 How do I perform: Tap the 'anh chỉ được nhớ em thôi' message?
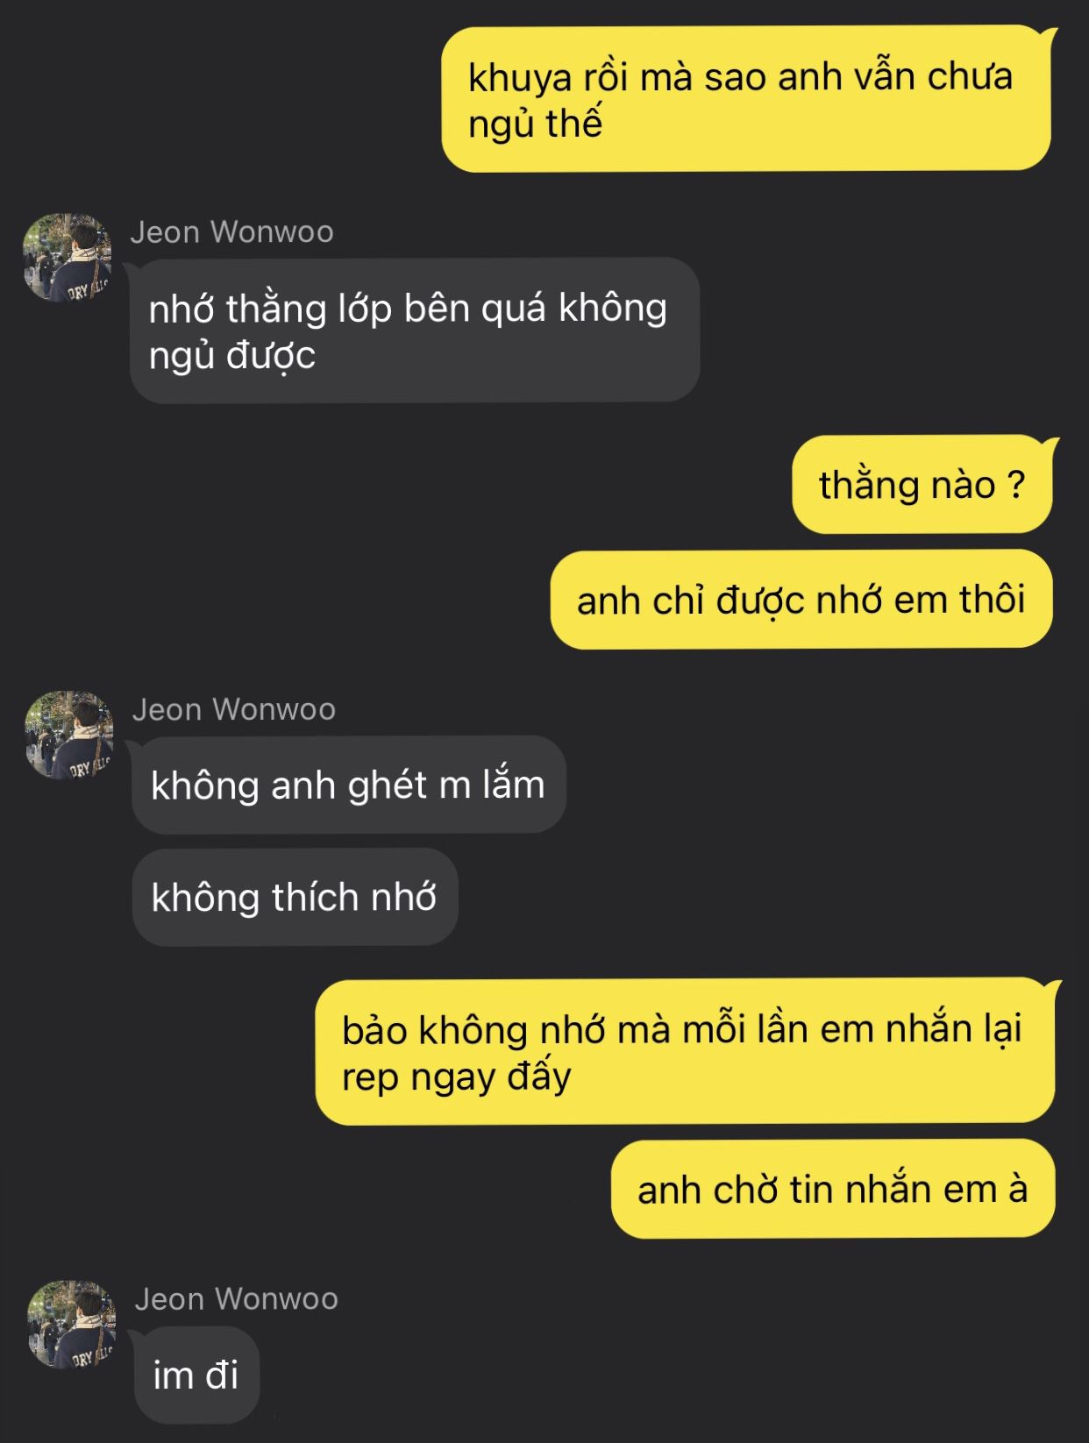(801, 600)
